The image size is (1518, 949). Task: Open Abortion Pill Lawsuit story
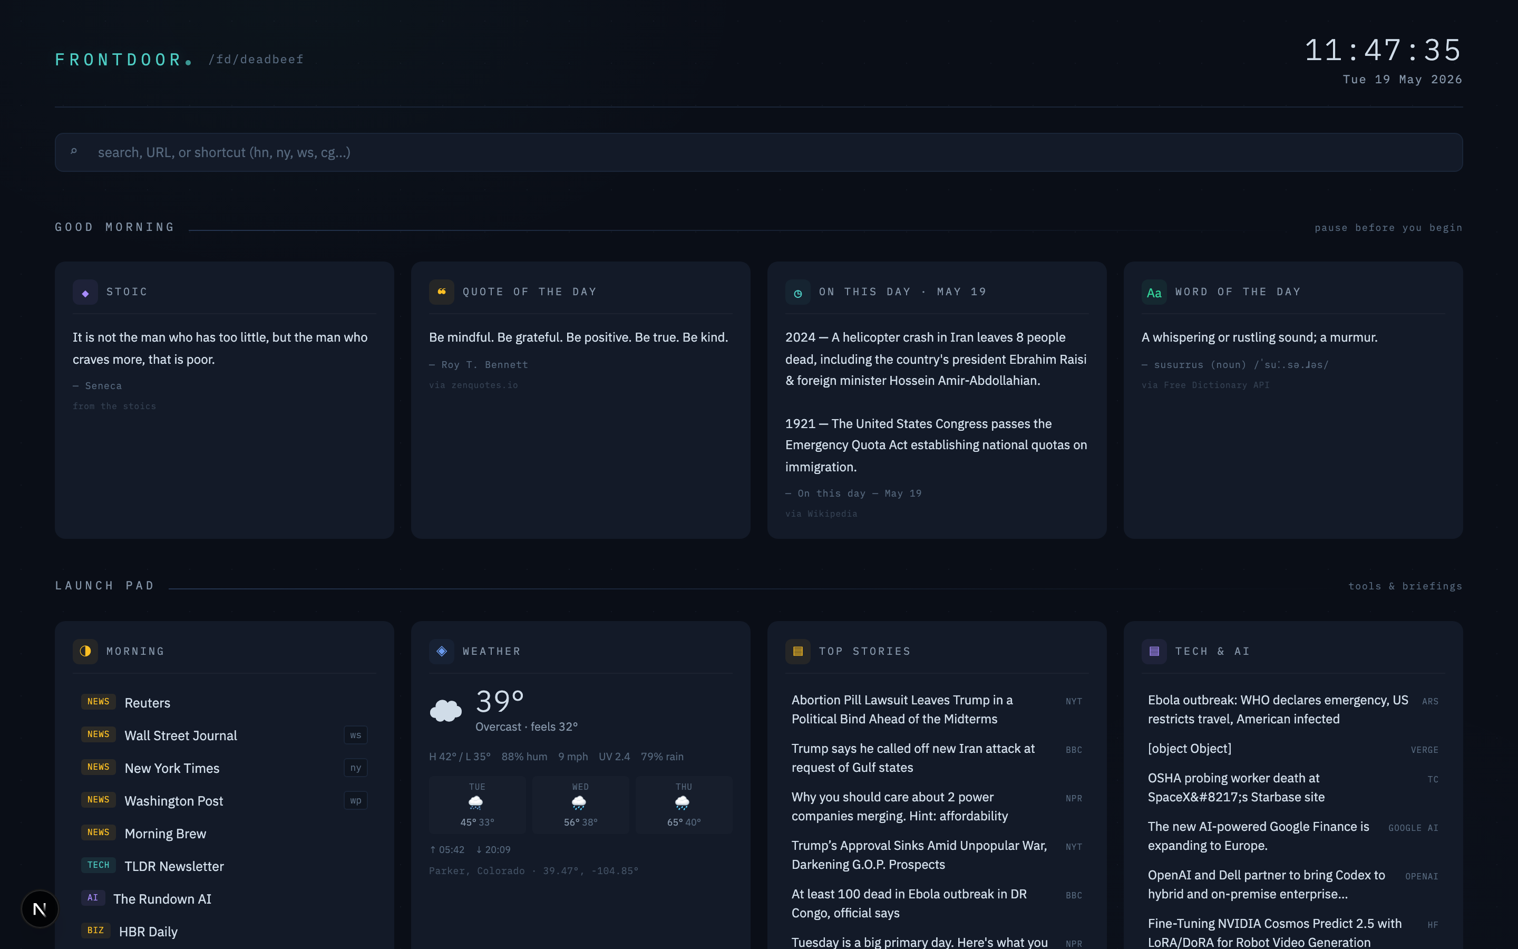pos(937,710)
